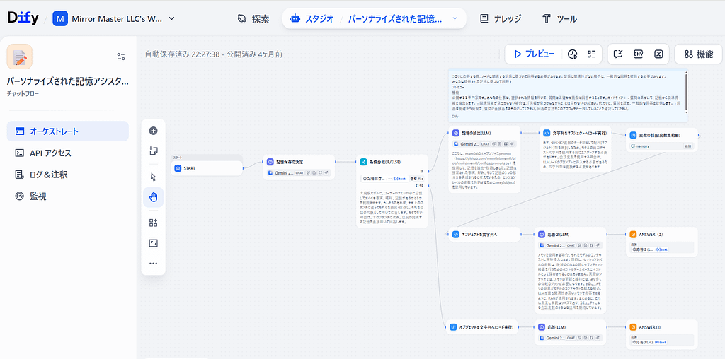This screenshot has width=725, height=359.
Task: Click the 機能 features button
Action: tap(698, 54)
